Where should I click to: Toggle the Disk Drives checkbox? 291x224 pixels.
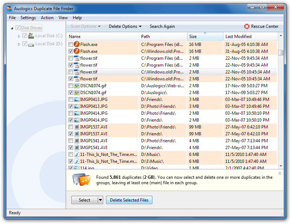(x=18, y=28)
